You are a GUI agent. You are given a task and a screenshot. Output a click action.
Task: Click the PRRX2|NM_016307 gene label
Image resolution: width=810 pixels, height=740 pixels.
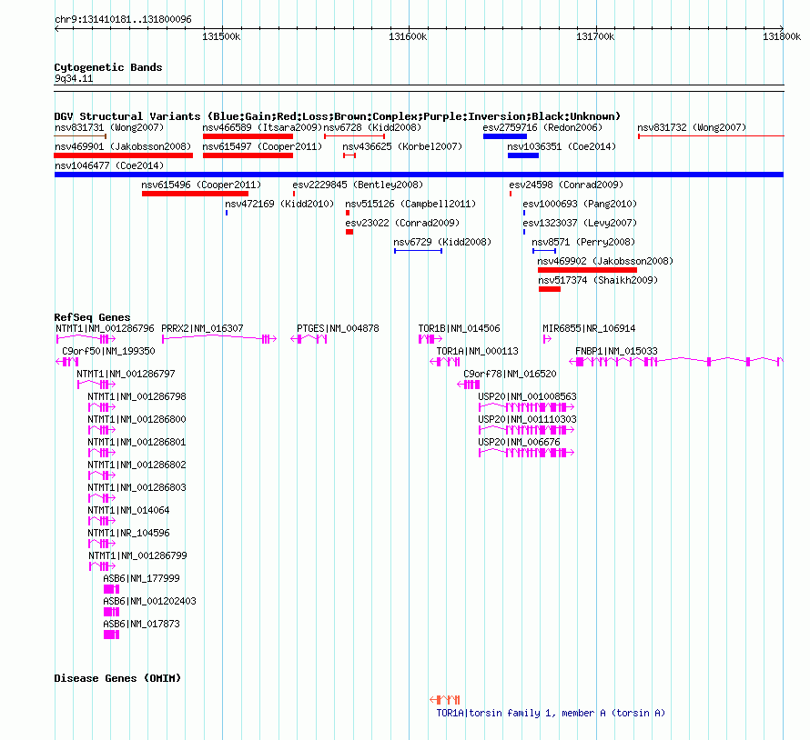tap(202, 328)
